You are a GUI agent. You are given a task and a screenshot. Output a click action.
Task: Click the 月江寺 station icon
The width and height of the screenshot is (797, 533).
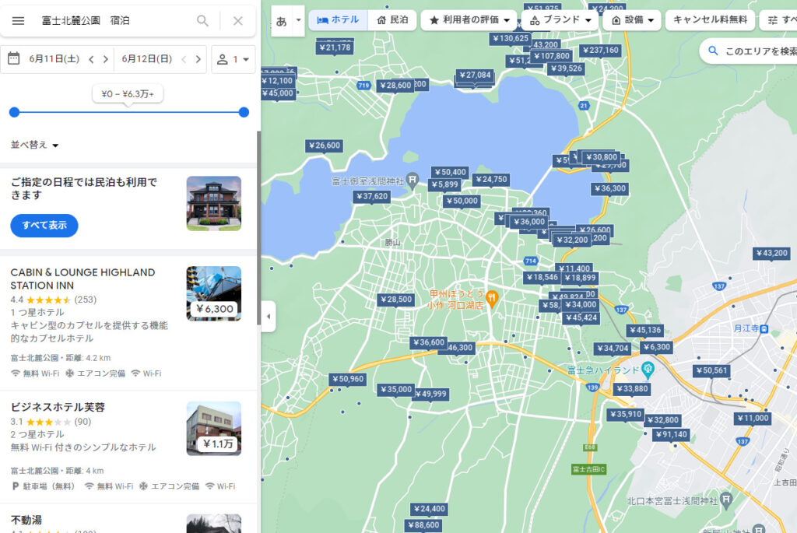(x=764, y=328)
